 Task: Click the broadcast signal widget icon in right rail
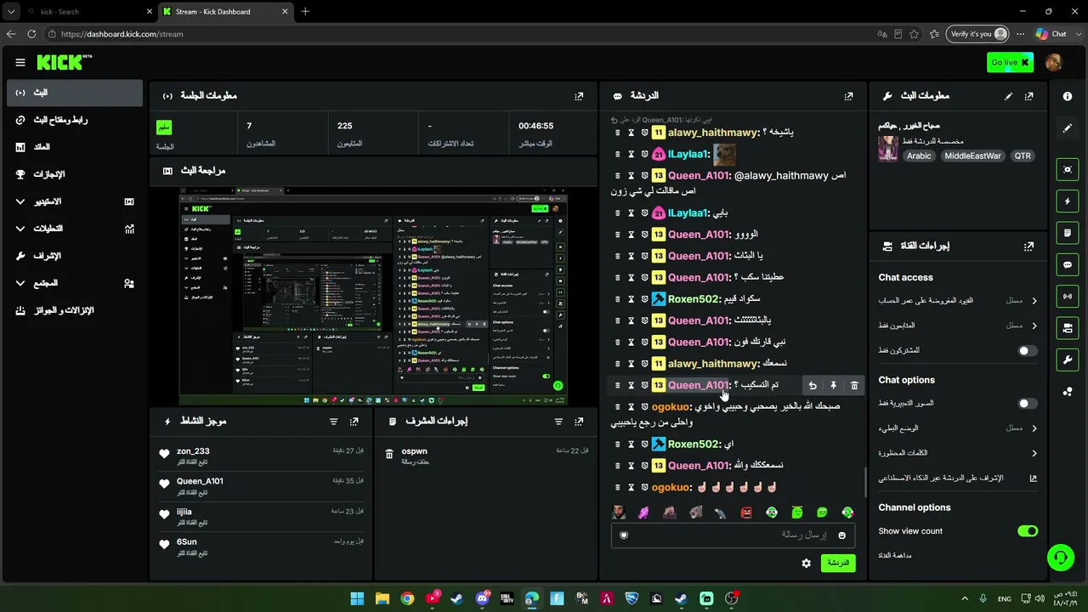point(1068,296)
